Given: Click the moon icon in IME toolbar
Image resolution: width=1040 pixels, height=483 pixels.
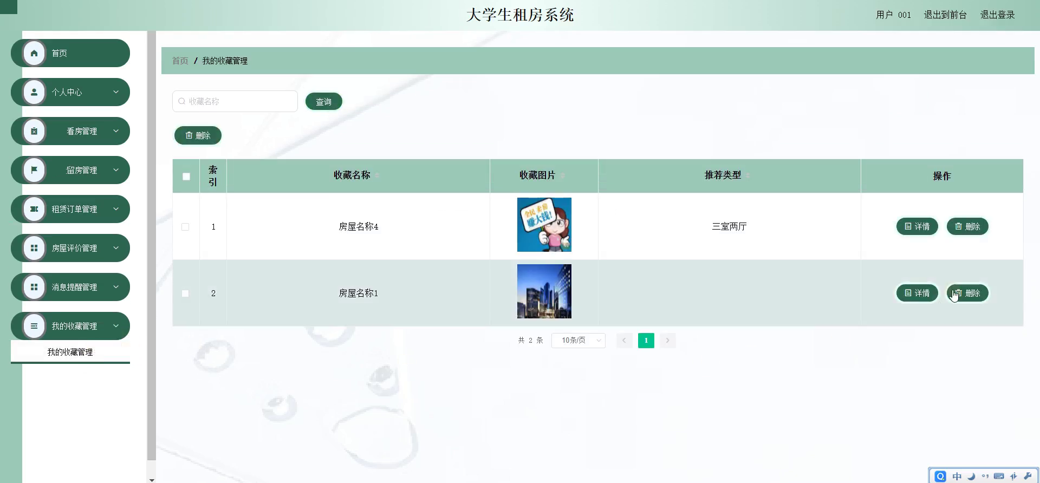Looking at the screenshot, I should pos(971,476).
